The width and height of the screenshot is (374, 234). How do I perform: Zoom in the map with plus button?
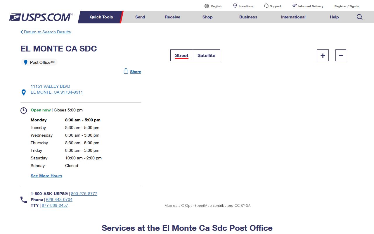pos(323,55)
